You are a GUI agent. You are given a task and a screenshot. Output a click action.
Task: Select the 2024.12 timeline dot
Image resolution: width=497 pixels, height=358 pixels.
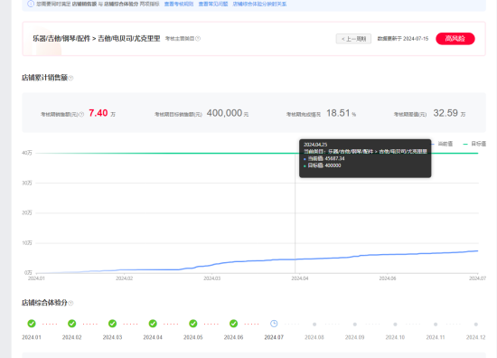tap(475, 325)
